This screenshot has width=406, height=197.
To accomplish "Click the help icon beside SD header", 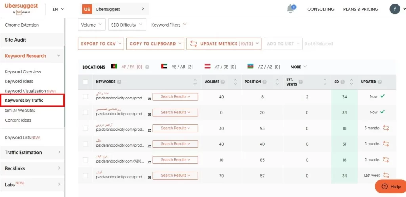I will click(x=343, y=82).
